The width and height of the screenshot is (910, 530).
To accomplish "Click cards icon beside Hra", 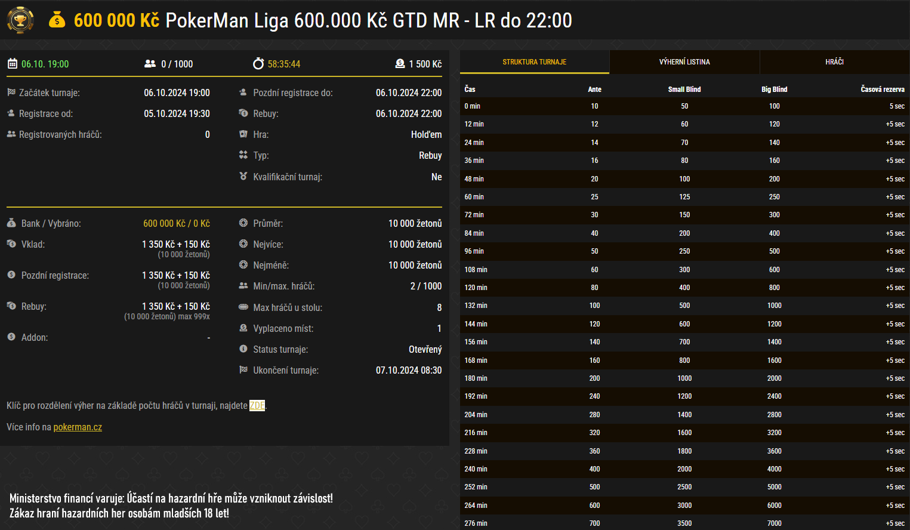I will pyautogui.click(x=243, y=134).
